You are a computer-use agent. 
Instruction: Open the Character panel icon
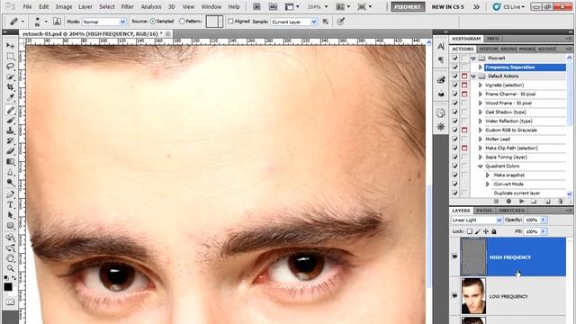441,46
